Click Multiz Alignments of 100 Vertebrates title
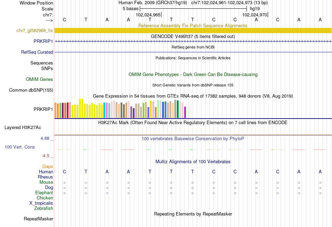This screenshot has height=227, width=332. point(193,162)
